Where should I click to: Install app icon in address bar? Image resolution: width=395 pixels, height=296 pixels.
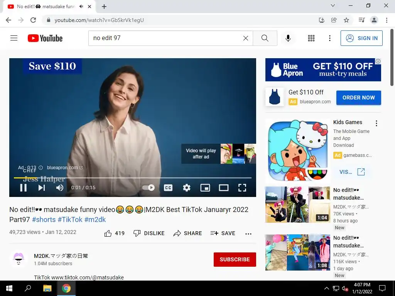321,20
